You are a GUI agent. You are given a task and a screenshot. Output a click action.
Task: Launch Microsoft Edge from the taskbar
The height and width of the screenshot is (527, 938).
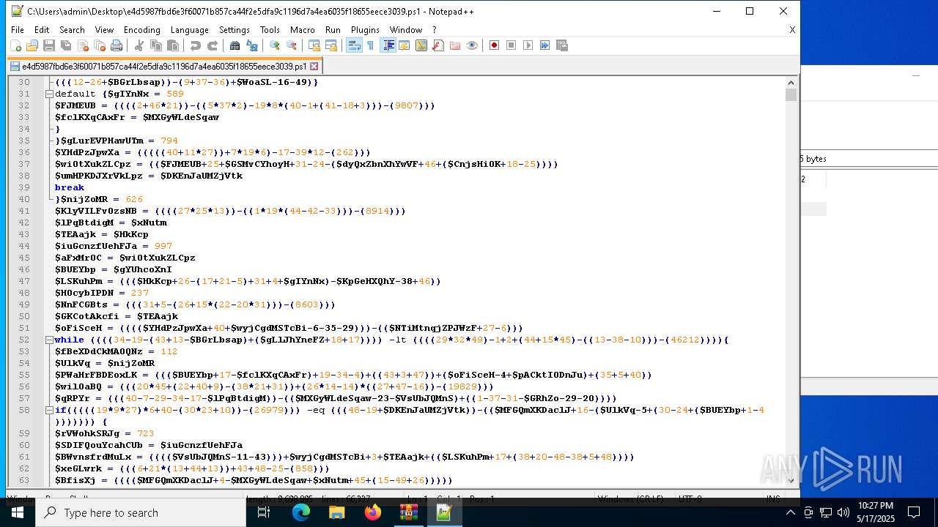301,512
